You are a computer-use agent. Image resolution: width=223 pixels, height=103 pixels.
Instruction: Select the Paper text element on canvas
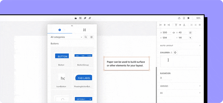127,64
